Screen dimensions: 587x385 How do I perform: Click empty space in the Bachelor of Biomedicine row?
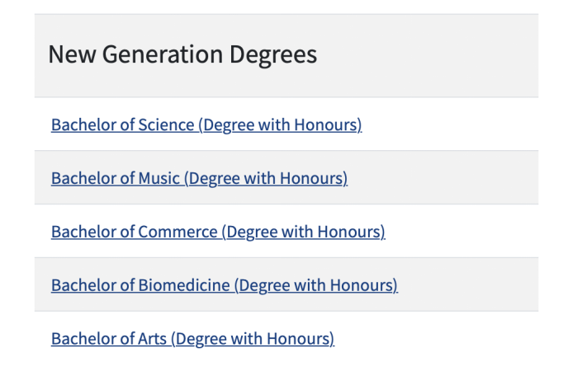471,285
